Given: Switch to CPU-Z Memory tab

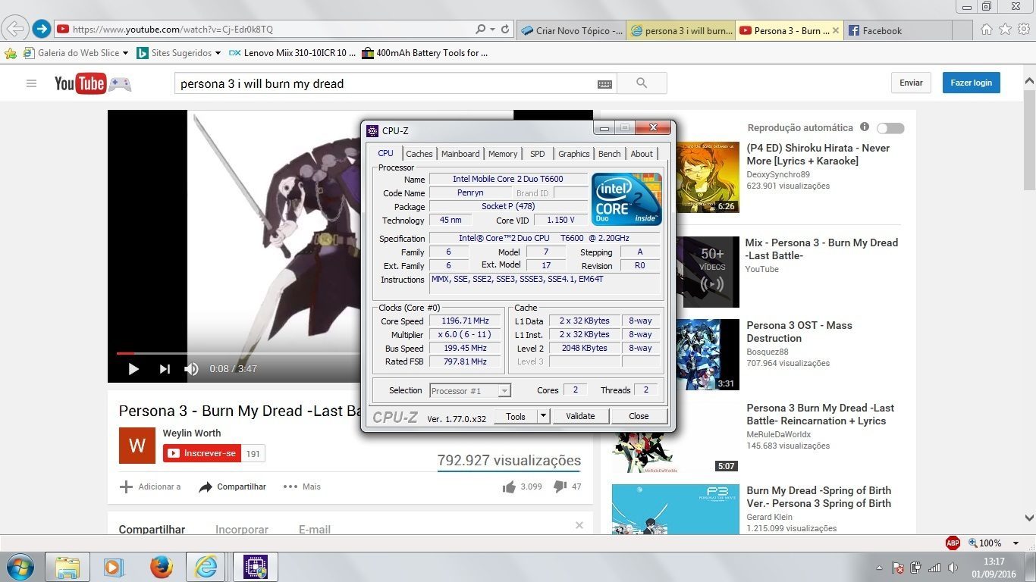Looking at the screenshot, I should coord(503,154).
